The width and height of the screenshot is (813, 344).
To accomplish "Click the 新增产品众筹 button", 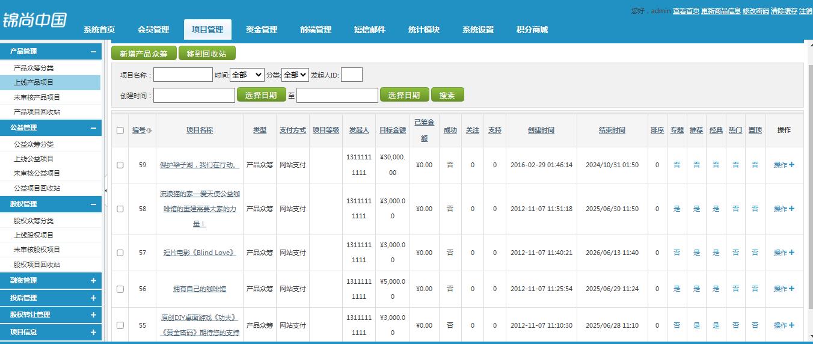I will pyautogui.click(x=144, y=54).
